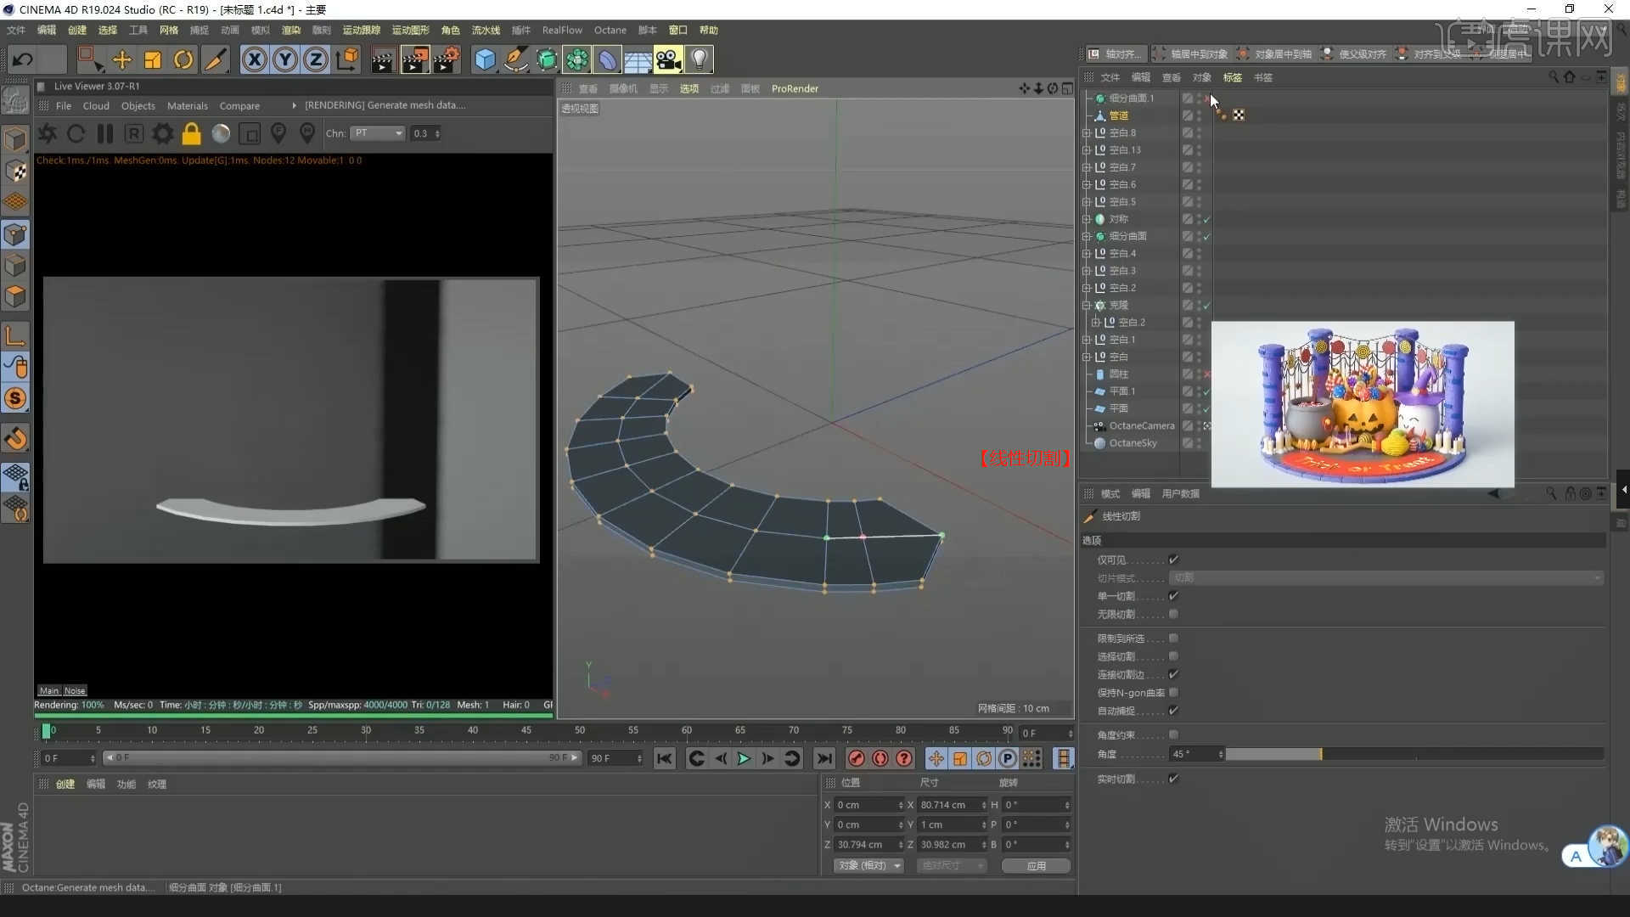
Task: Select the Move tool
Action: coord(121,59)
